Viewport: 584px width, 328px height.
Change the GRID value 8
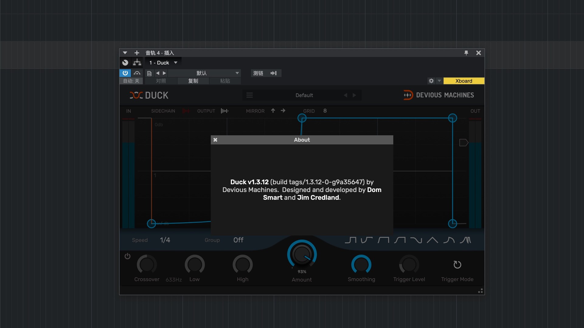click(x=325, y=111)
